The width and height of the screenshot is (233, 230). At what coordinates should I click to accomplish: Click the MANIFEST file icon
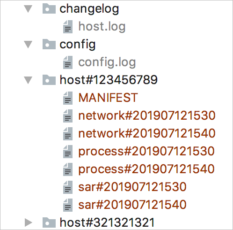[x=68, y=98]
